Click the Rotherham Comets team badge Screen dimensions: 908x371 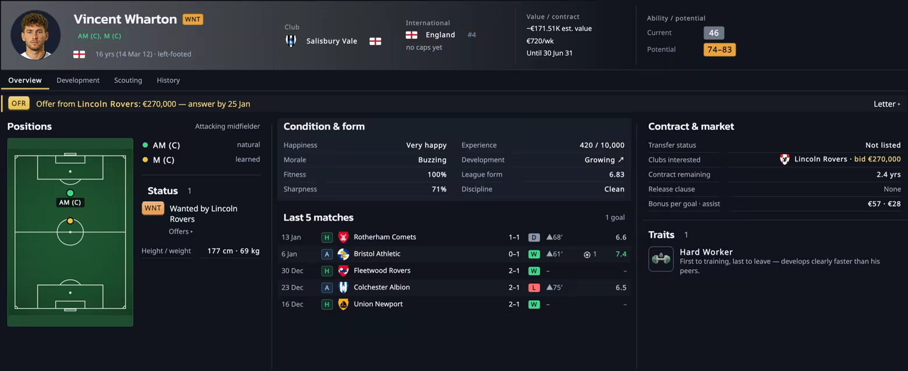pos(343,237)
